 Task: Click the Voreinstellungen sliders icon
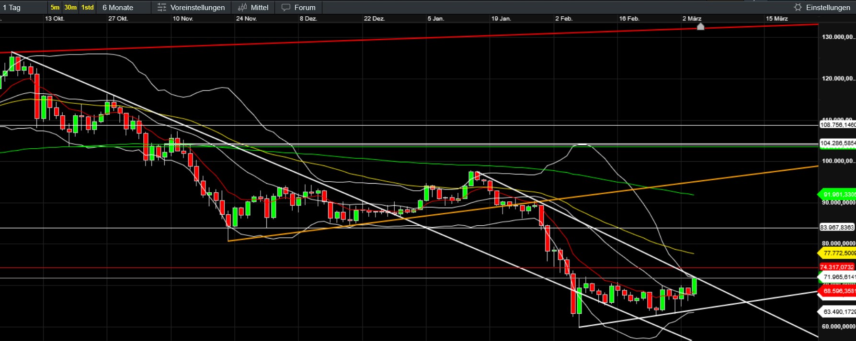[161, 8]
